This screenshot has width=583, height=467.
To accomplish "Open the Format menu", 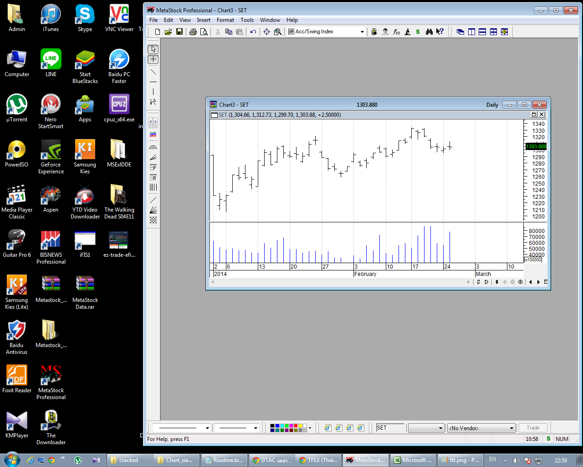I will click(x=225, y=20).
